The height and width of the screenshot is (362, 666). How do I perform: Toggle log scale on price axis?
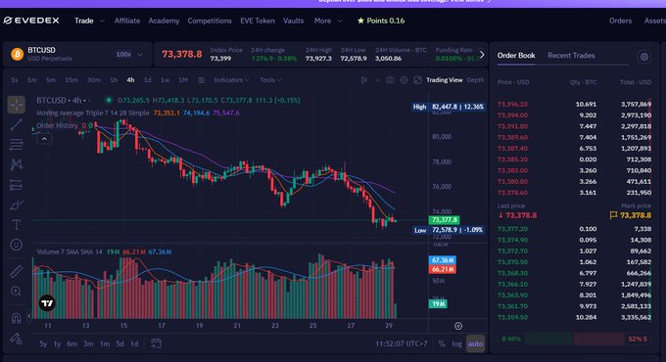click(x=456, y=343)
